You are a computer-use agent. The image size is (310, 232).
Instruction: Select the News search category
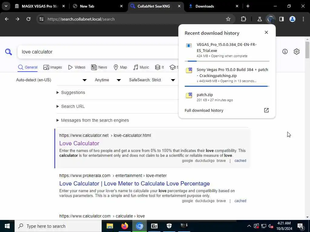99,67
